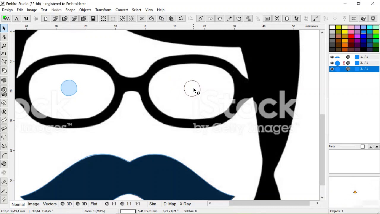Click the horizontal scroll left arrow
380x214 pixels.
coord(210,203)
